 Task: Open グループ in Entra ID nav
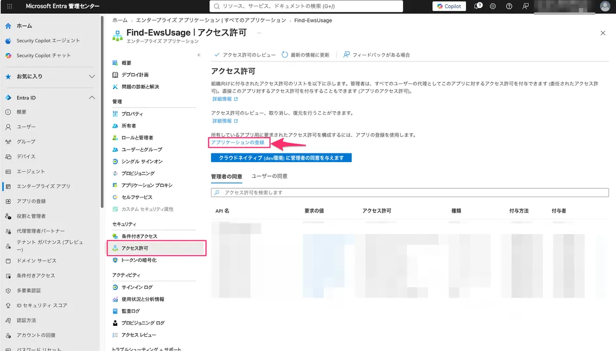tap(26, 142)
